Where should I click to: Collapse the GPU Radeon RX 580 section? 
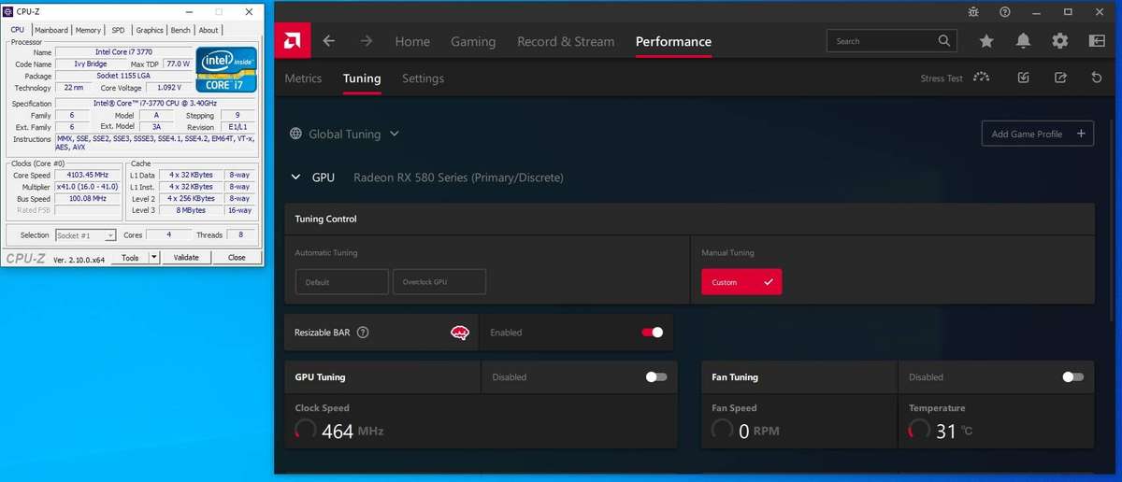point(295,177)
